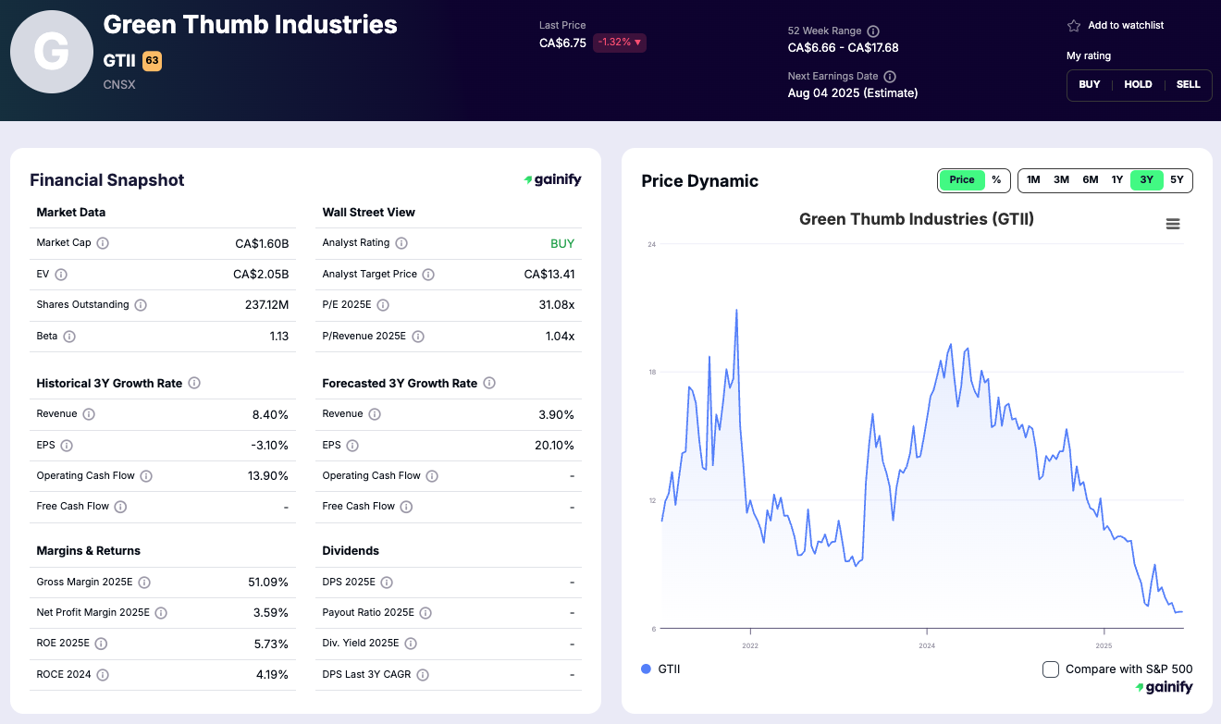Open info for historical Operating Cash Flow

pyautogui.click(x=146, y=476)
